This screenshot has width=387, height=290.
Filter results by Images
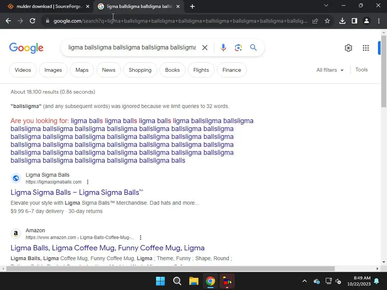tap(53, 70)
